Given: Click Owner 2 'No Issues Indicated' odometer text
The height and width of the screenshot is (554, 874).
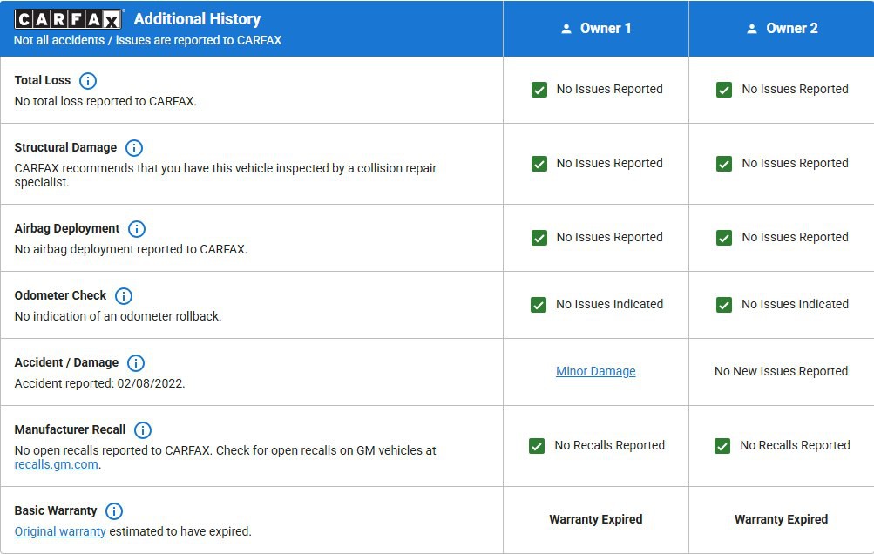Looking at the screenshot, I should [796, 304].
